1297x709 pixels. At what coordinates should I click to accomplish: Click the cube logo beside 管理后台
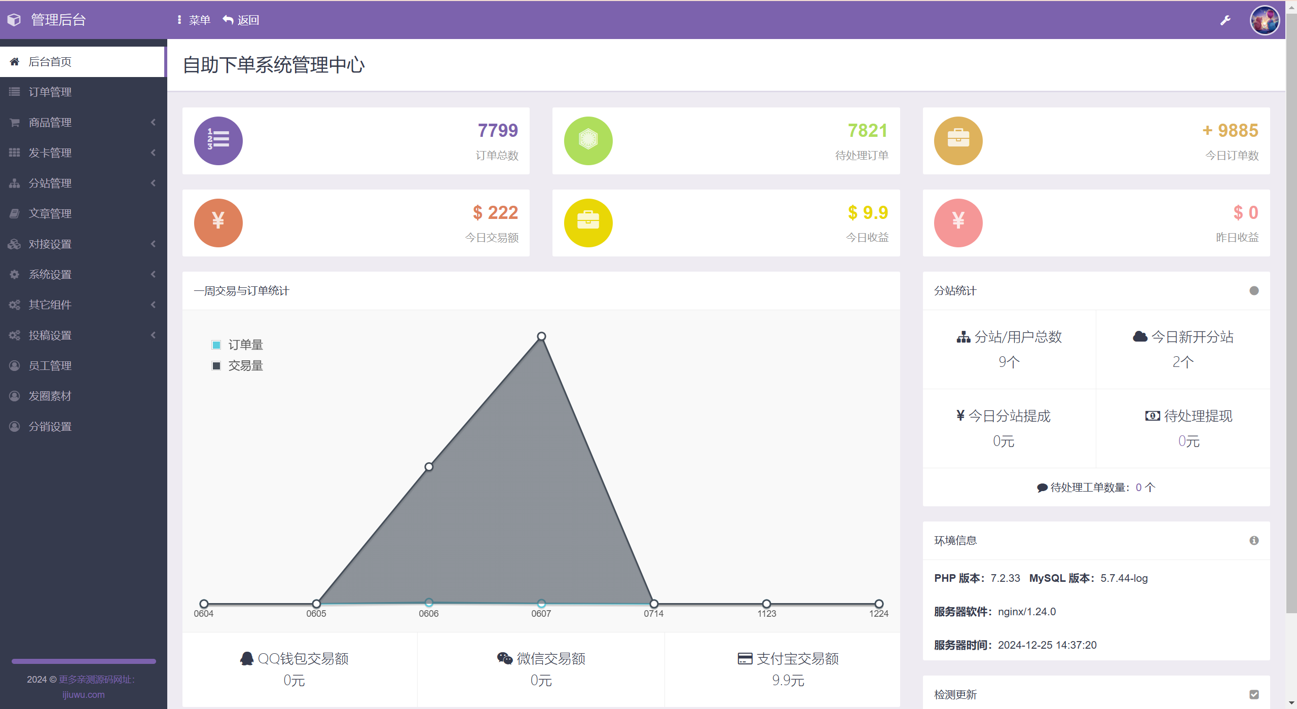point(14,20)
